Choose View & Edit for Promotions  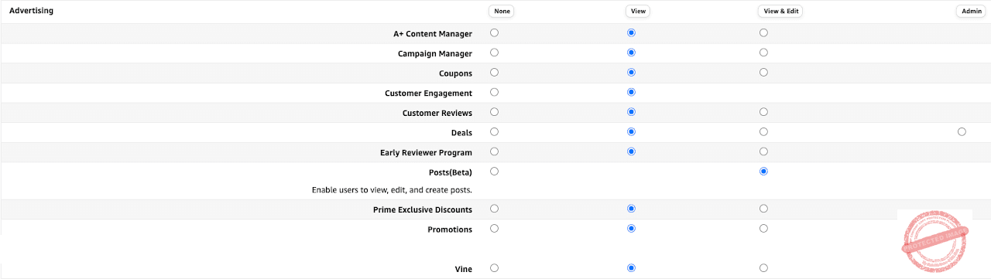763,229
